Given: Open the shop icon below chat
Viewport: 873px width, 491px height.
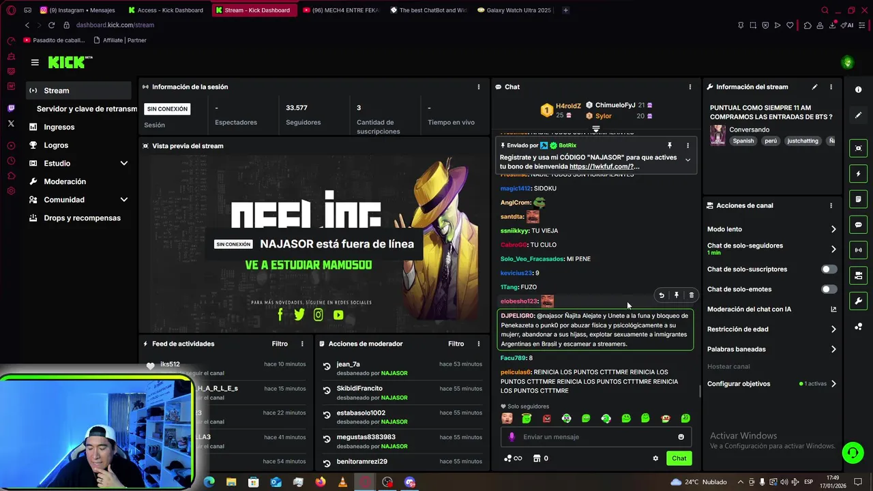Looking at the screenshot, I should pos(537,458).
